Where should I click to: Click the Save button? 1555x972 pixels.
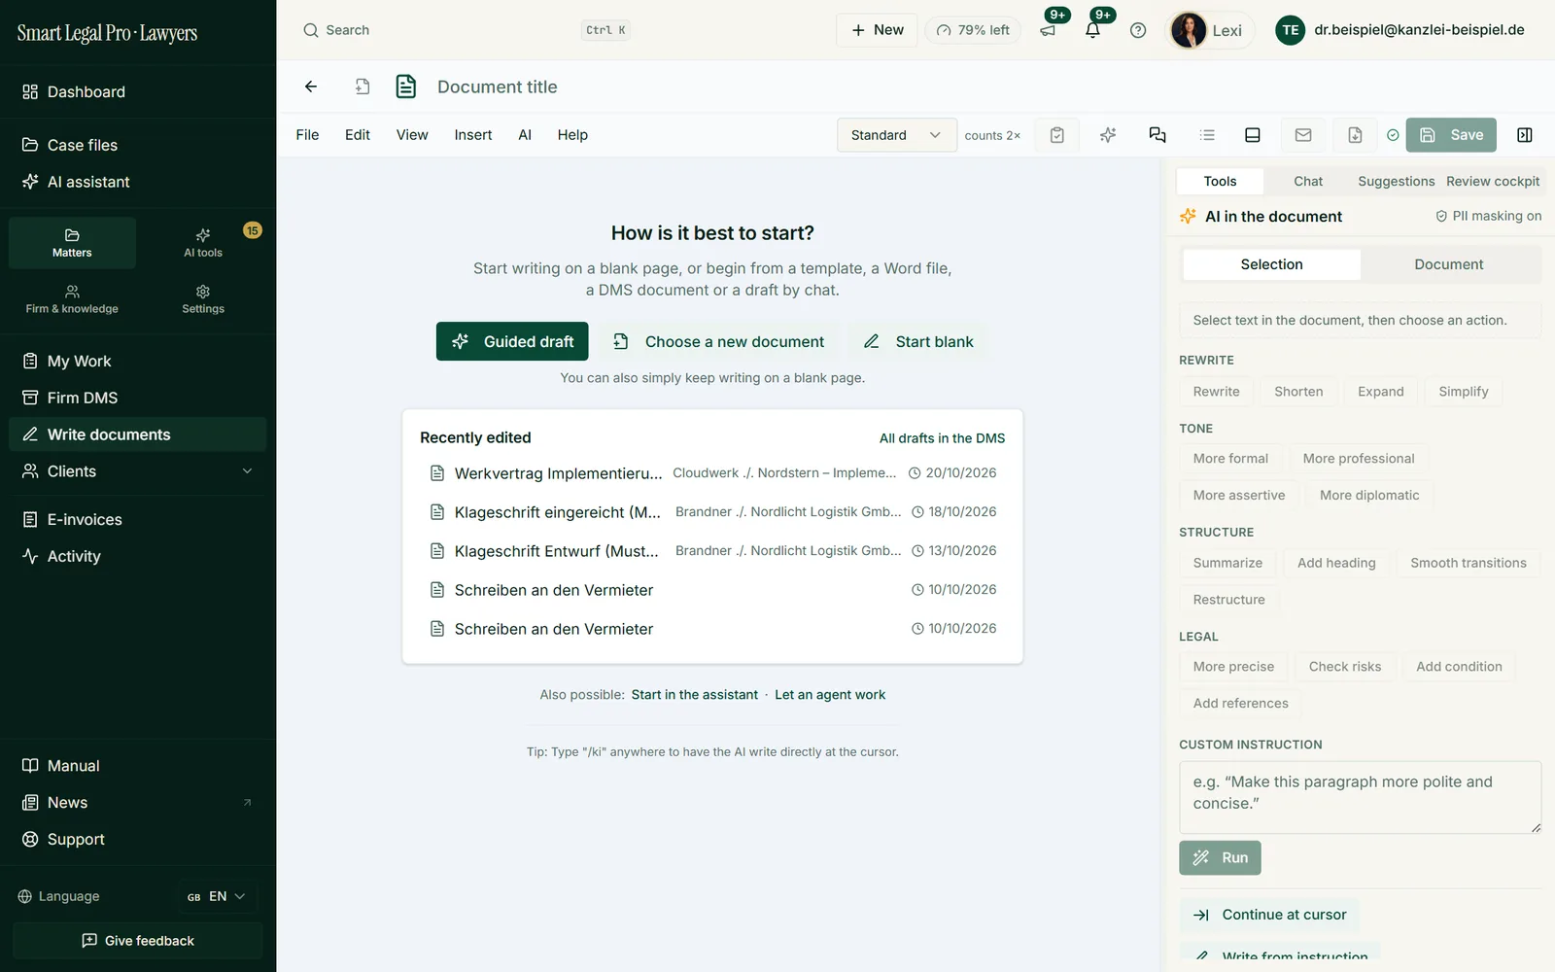[x=1451, y=135]
